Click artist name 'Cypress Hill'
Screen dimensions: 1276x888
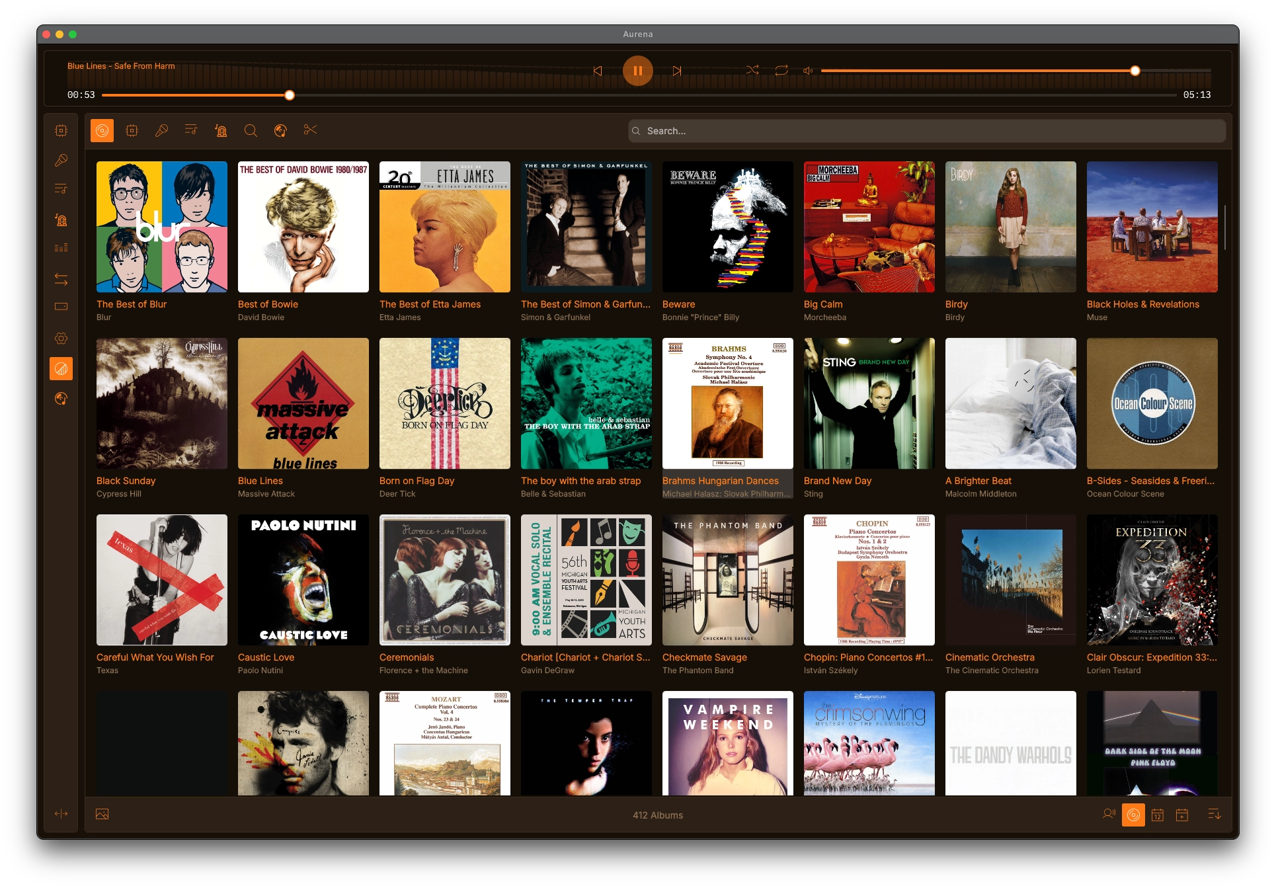click(x=119, y=494)
